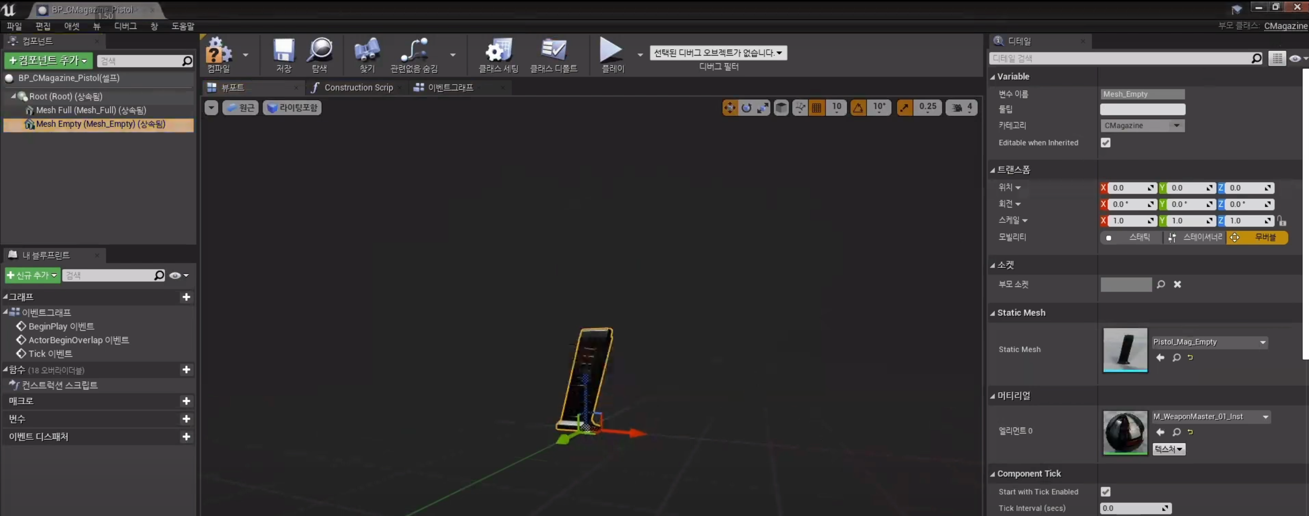Click Add New (신규 추가) button
The image size is (1309, 516).
pos(32,275)
